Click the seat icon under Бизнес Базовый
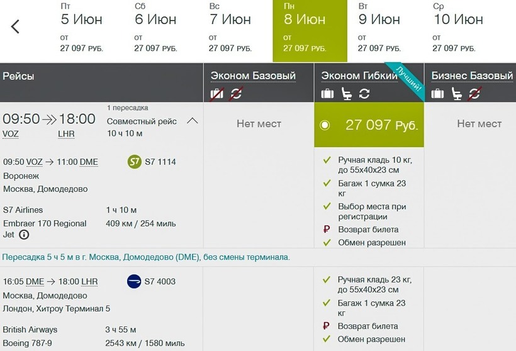The height and width of the screenshot is (351, 516). coord(457,94)
